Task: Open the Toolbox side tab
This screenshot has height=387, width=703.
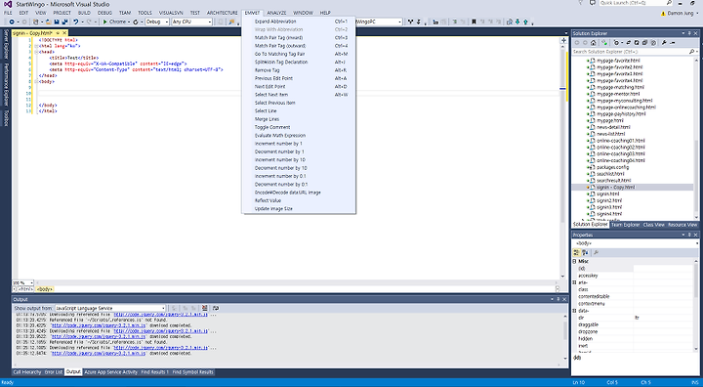Action: pyautogui.click(x=6, y=117)
